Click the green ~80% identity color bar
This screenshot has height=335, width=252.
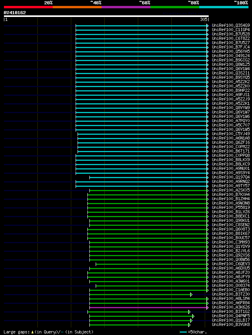click(x=175, y=7)
